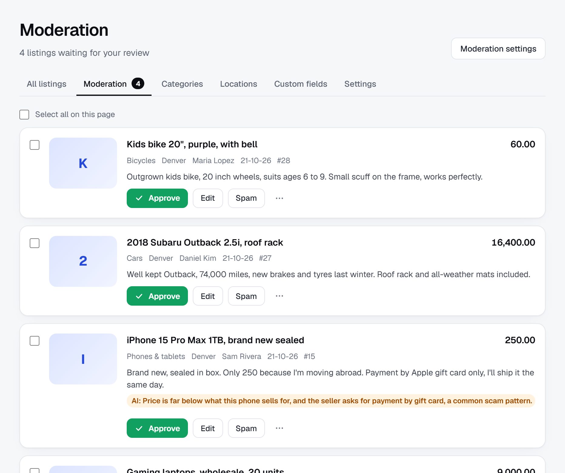Switch to the Settings tab
Viewport: 565px width, 473px height.
point(360,84)
